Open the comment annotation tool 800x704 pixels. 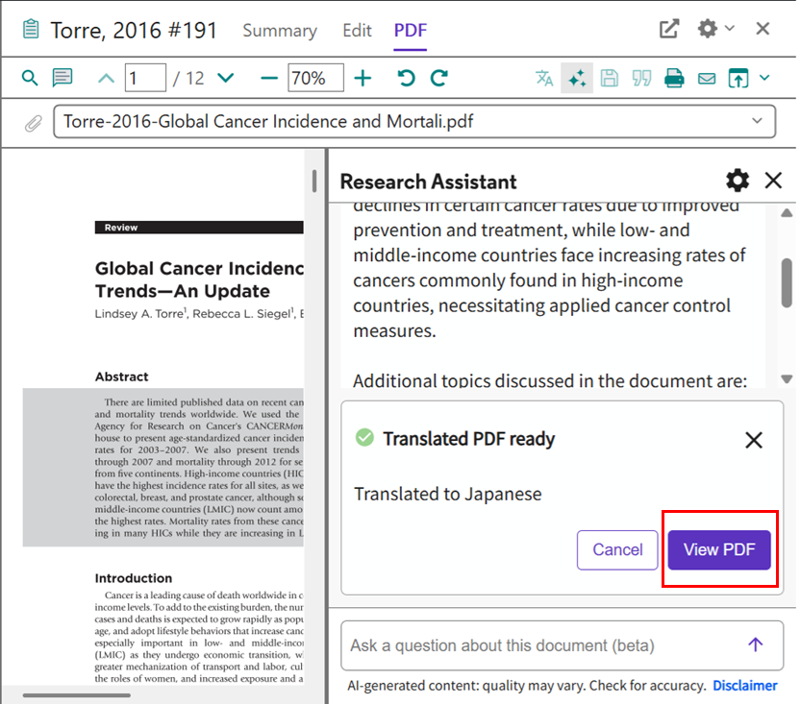point(62,78)
